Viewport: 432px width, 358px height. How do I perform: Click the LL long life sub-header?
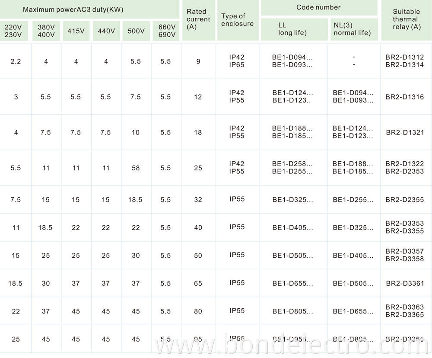(x=292, y=29)
